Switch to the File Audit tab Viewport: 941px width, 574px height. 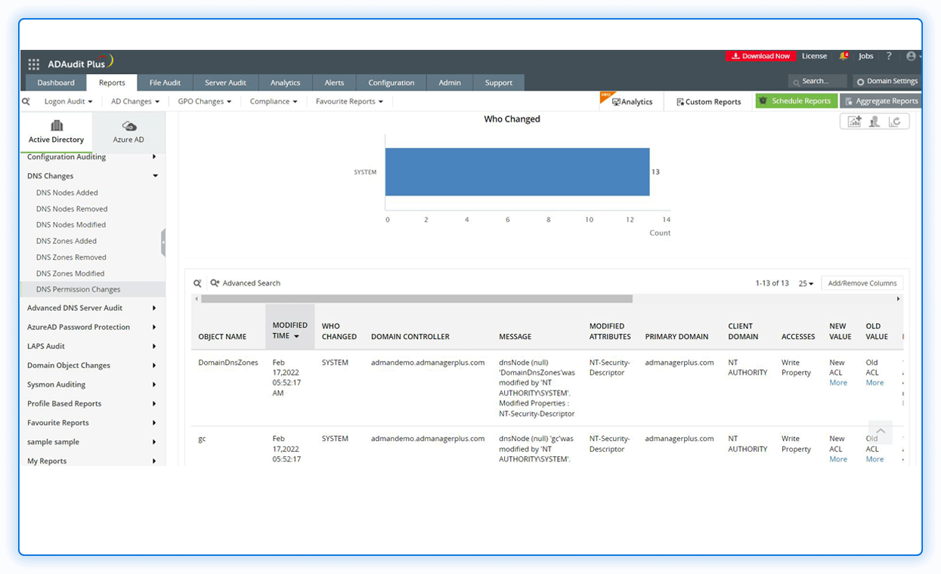[165, 82]
